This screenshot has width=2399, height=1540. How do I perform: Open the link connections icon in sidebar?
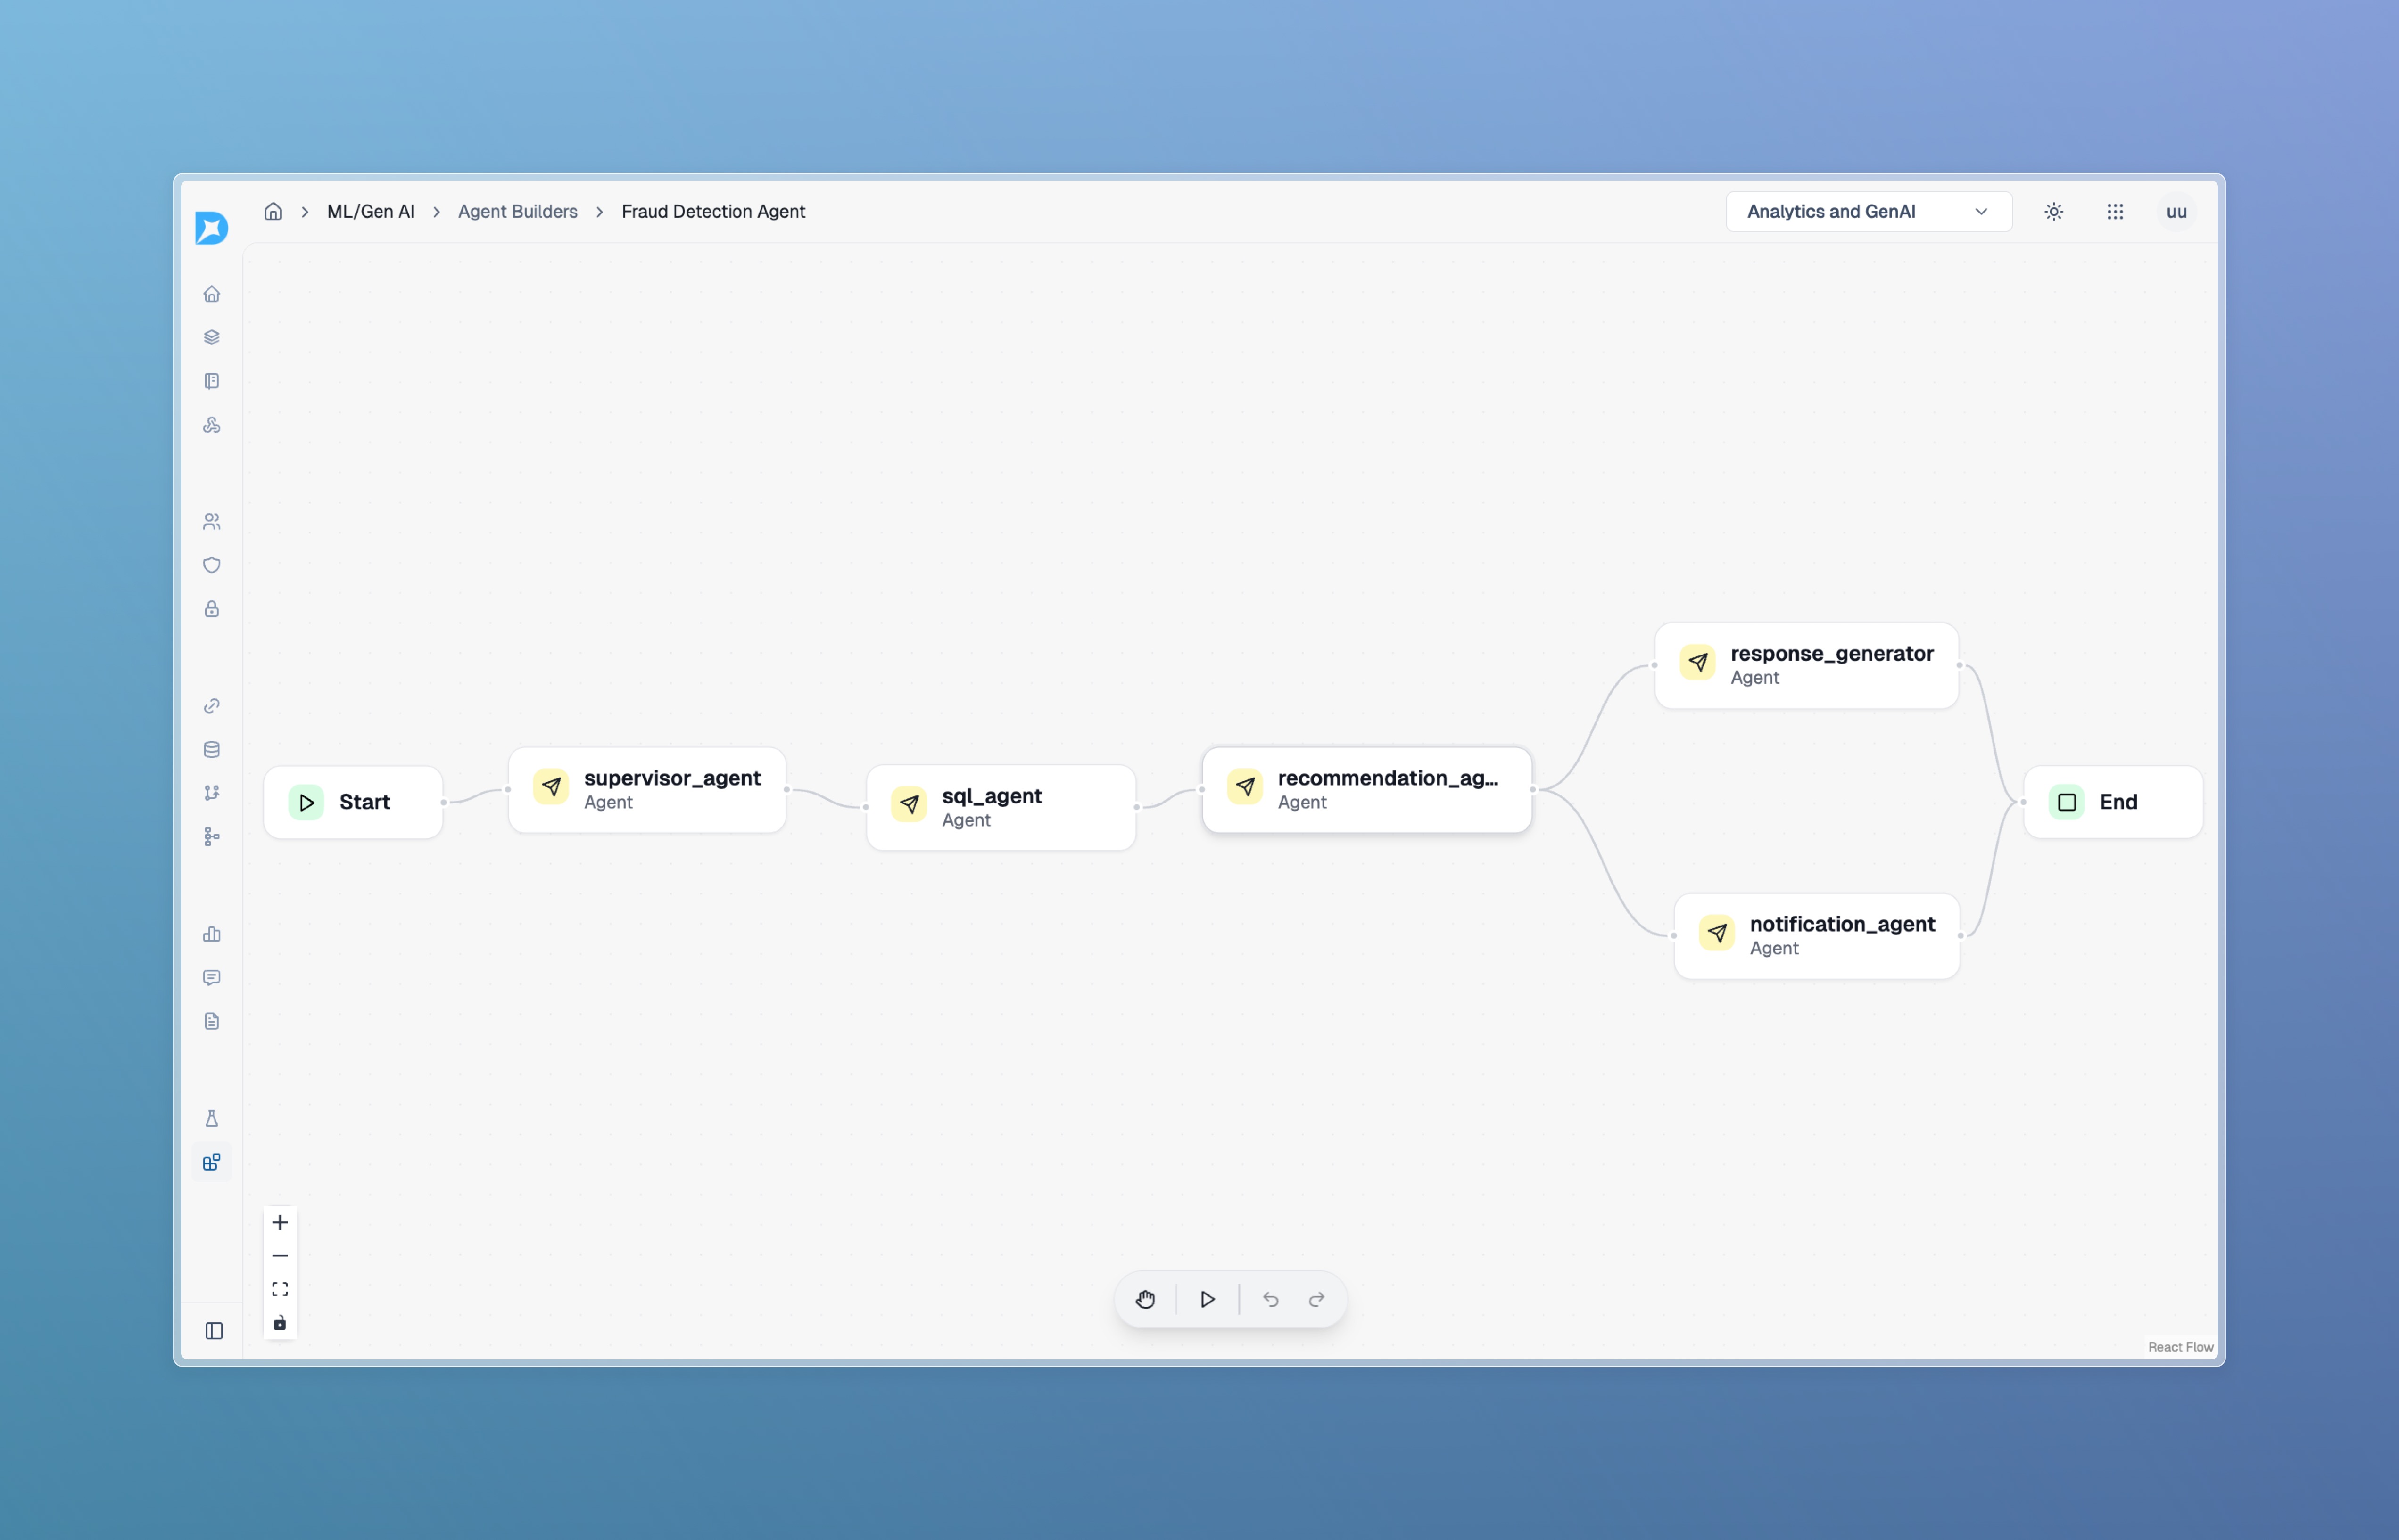point(211,706)
